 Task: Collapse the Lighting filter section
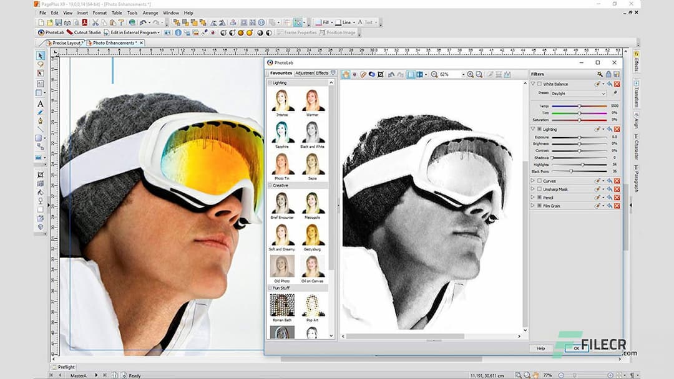click(x=532, y=128)
